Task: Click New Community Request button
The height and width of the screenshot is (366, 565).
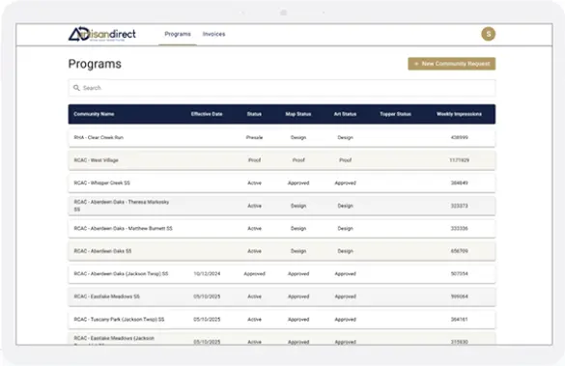Action: (x=451, y=64)
